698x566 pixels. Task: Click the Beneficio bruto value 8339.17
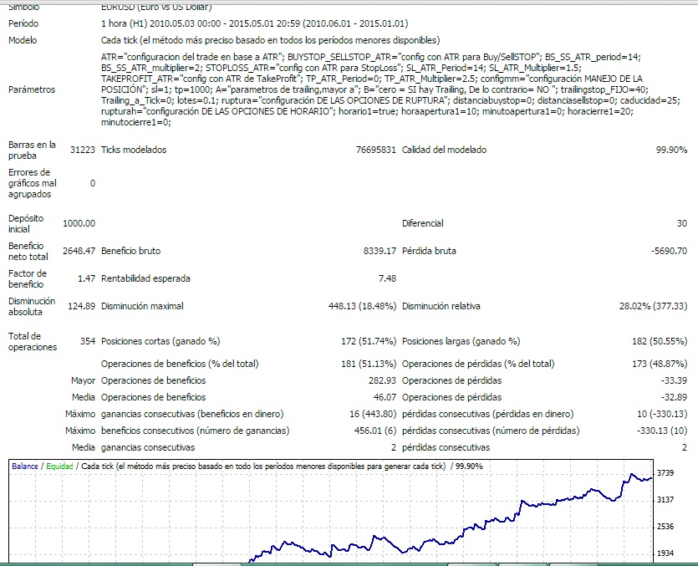[379, 251]
